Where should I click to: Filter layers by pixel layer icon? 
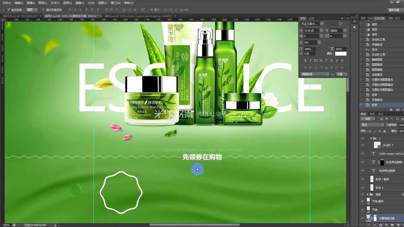point(382,119)
